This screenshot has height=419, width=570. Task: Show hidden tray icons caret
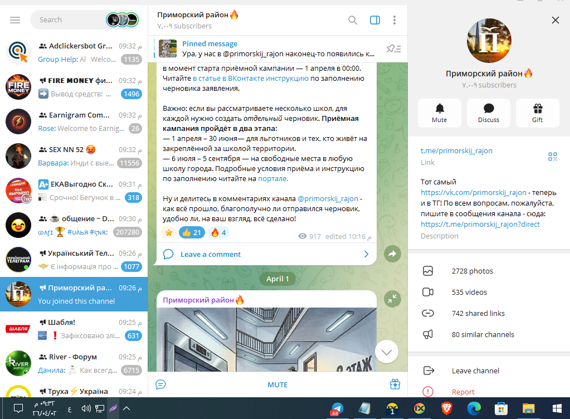click(126, 408)
